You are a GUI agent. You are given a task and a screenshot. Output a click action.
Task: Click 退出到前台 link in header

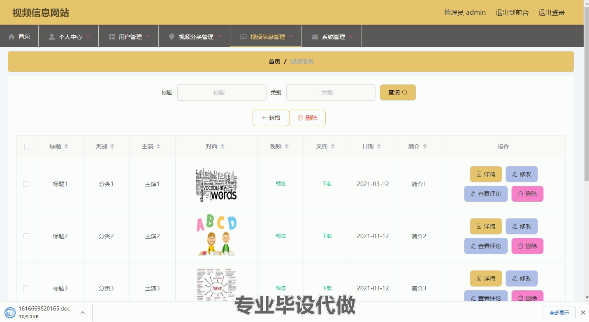(x=512, y=13)
